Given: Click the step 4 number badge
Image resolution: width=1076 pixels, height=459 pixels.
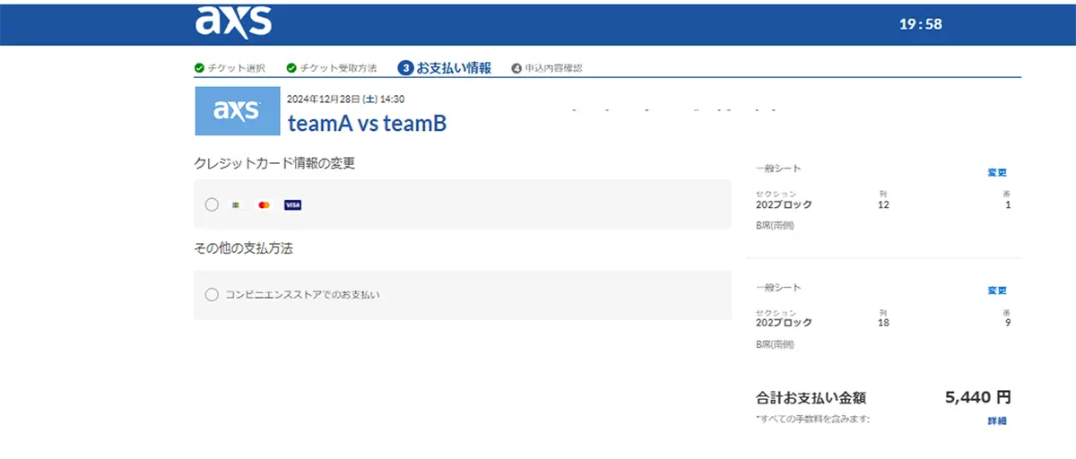Looking at the screenshot, I should (x=516, y=68).
